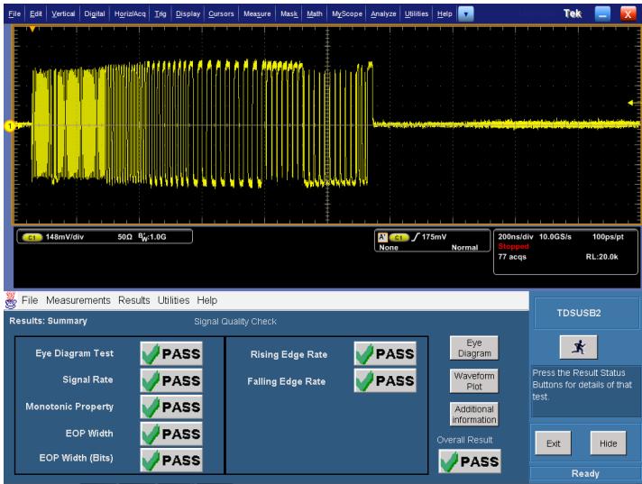642x484 pixels.
Task: Click the orange trigger position marker
Action: pyautogui.click(x=32, y=29)
